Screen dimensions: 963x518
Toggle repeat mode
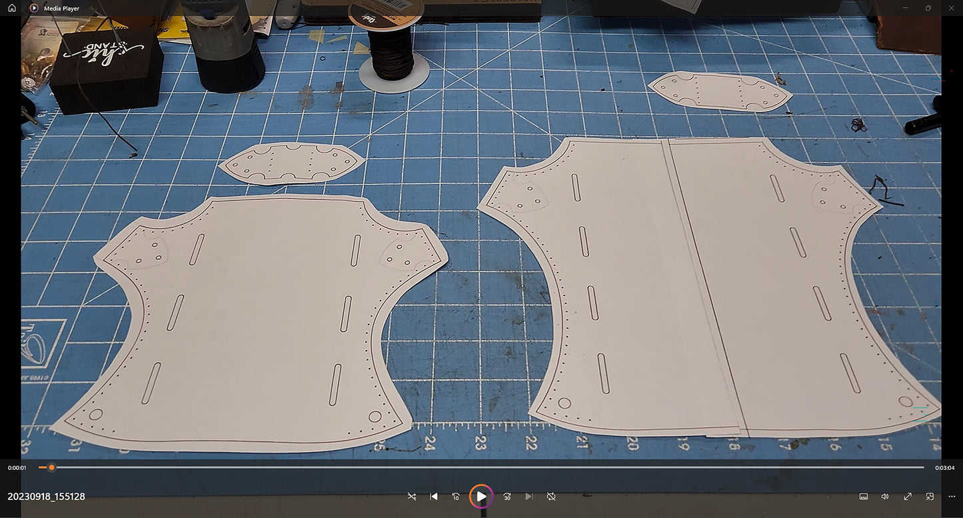pyautogui.click(x=551, y=497)
